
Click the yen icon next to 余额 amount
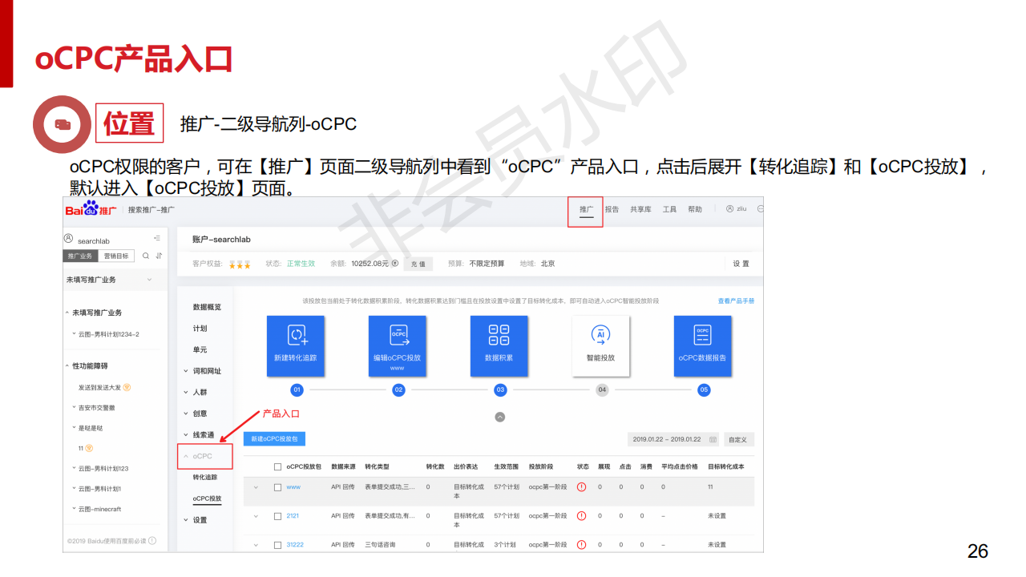(395, 264)
